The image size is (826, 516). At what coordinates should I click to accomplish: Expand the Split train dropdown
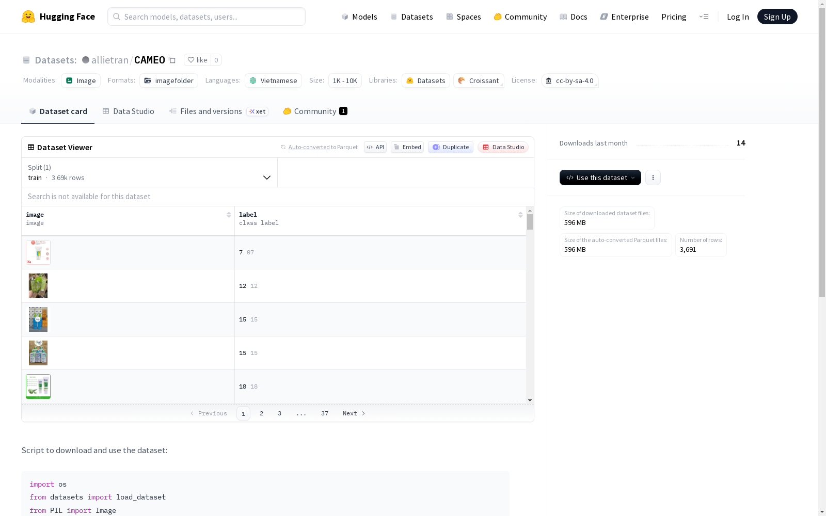click(150, 172)
